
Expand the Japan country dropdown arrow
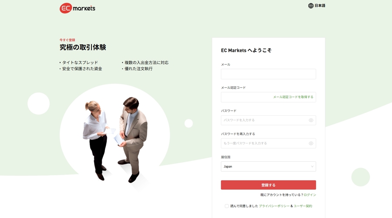312,167
